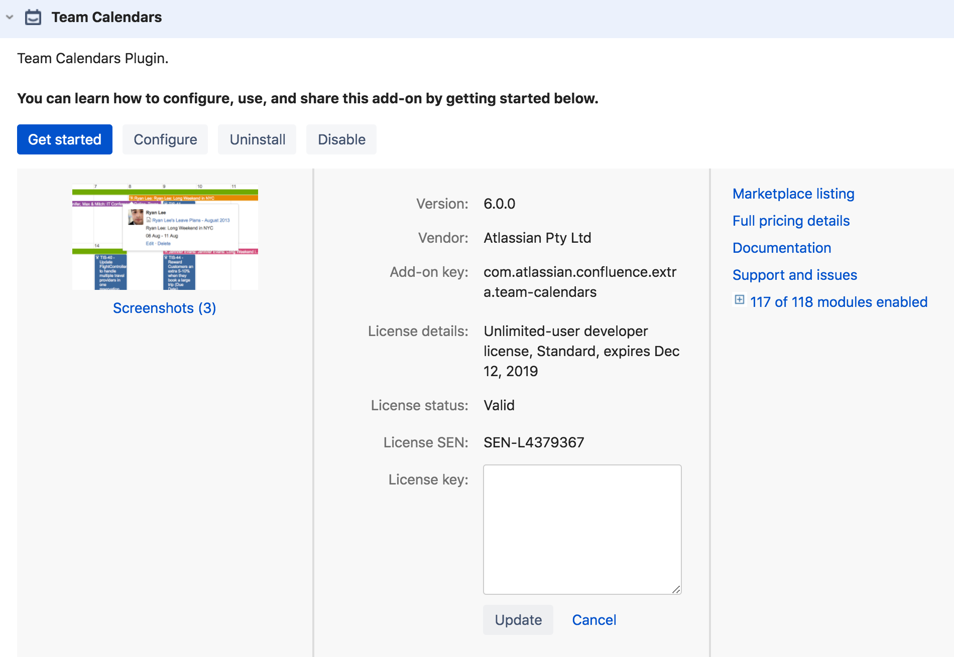Screen dimensions: 954x657
Task: View the Screenshots (3) link
Action: coord(165,308)
